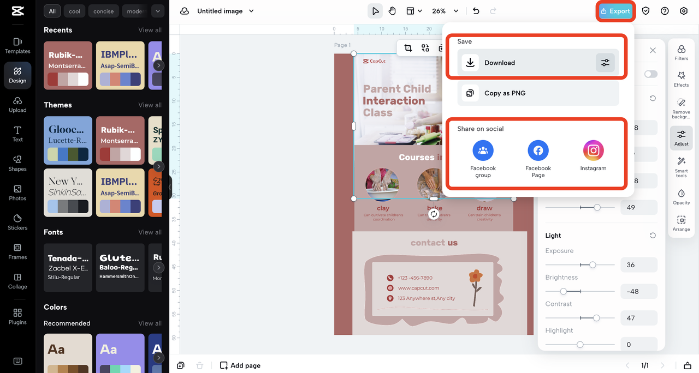This screenshot has width=699, height=373.
Task: Show next Colors items arrow
Action: (158, 358)
